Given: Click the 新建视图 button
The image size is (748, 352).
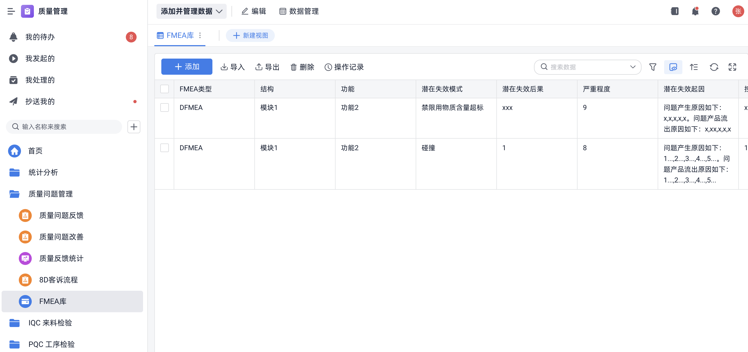Looking at the screenshot, I should tap(250, 35).
